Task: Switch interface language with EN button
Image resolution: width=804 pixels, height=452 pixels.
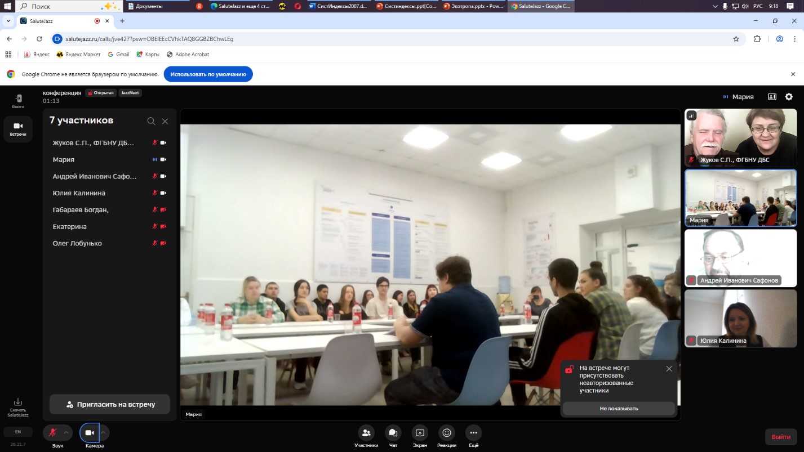Action: pyautogui.click(x=18, y=432)
